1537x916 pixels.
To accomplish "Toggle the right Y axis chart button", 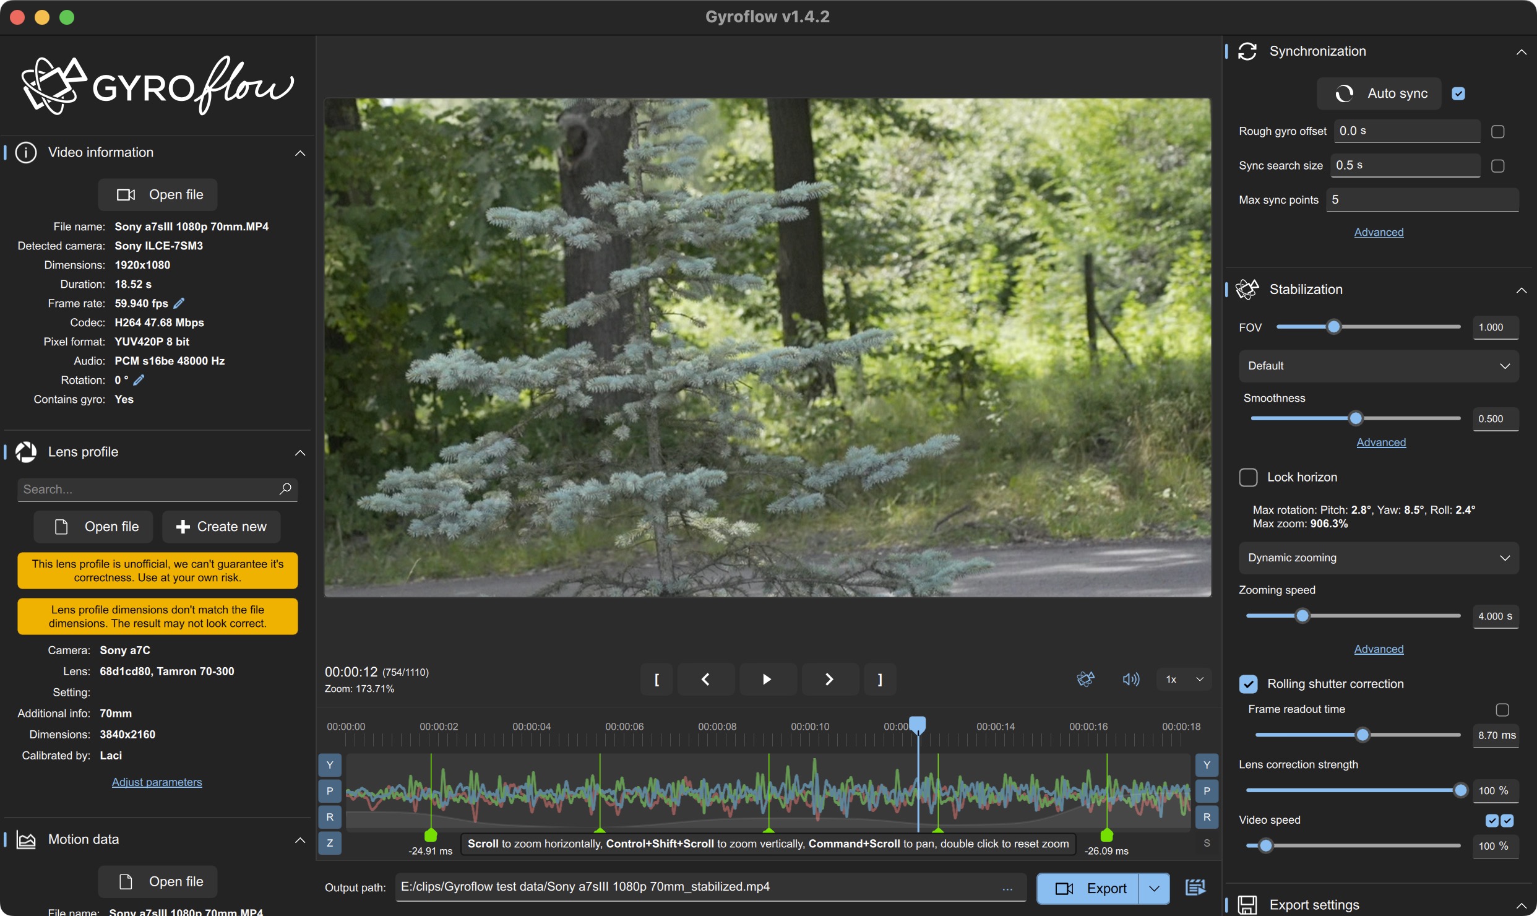I will tap(1207, 765).
